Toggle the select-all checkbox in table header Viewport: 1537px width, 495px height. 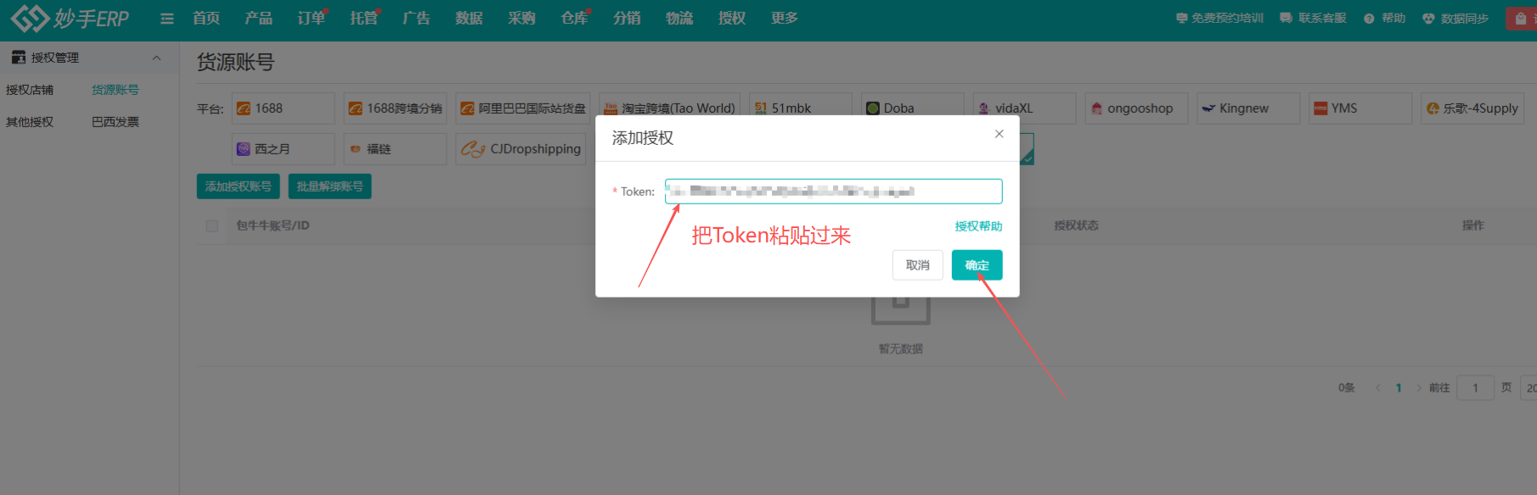click(x=212, y=225)
